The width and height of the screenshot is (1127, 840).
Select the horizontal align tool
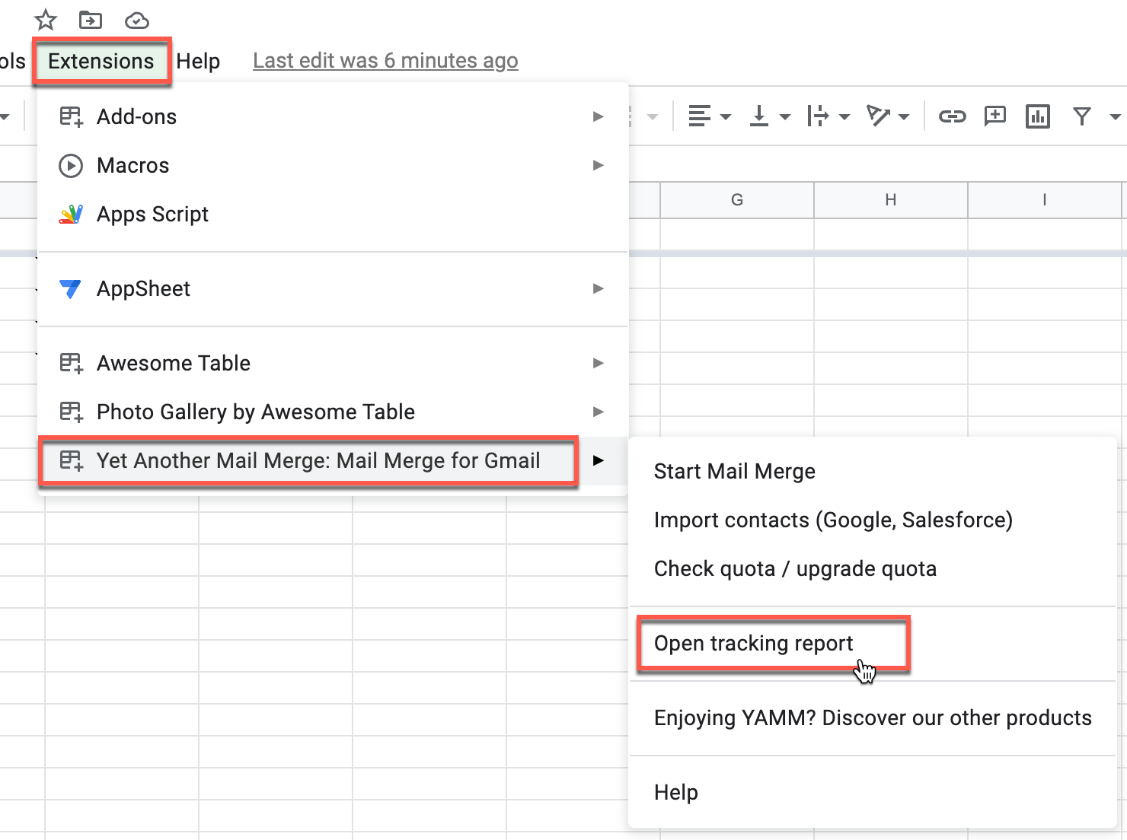[701, 116]
